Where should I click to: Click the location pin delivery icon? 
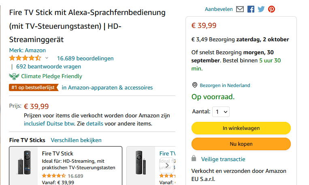coord(195,85)
